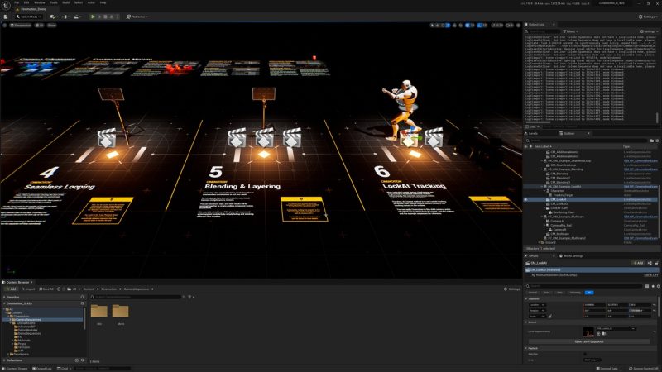Collapse the 05_CM_Example_Blending tree item
The height and width of the screenshot is (372, 662).
[x=542, y=169]
